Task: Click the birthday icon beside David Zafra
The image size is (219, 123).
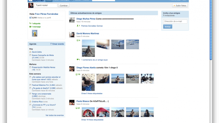Action: point(30,52)
